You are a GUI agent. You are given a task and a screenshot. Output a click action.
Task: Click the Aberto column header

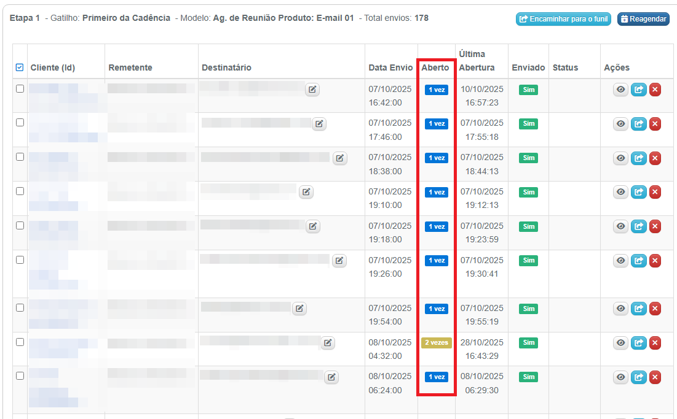coord(435,67)
